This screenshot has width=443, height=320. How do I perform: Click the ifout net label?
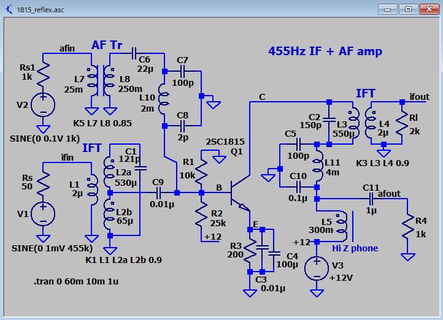(x=419, y=97)
